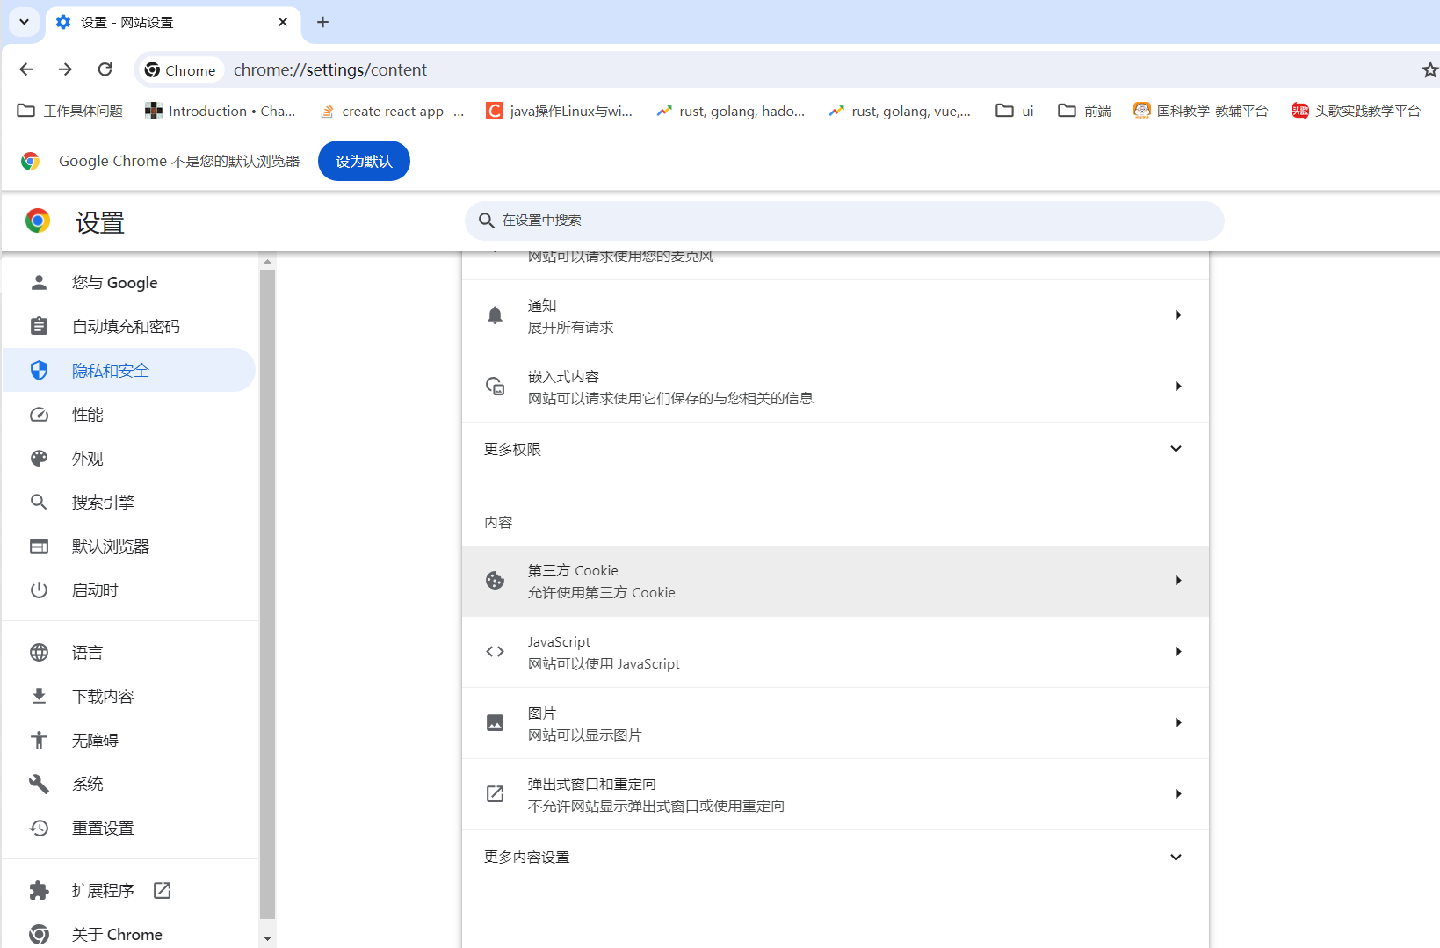Open 弹出式窗口和重定向 settings

point(835,794)
